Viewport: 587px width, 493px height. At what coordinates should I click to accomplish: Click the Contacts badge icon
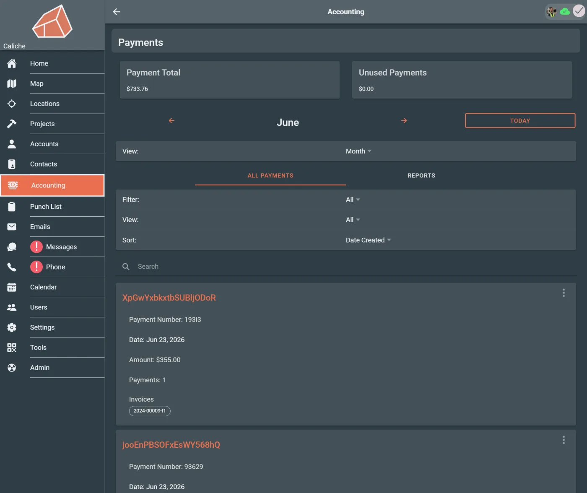pos(12,164)
